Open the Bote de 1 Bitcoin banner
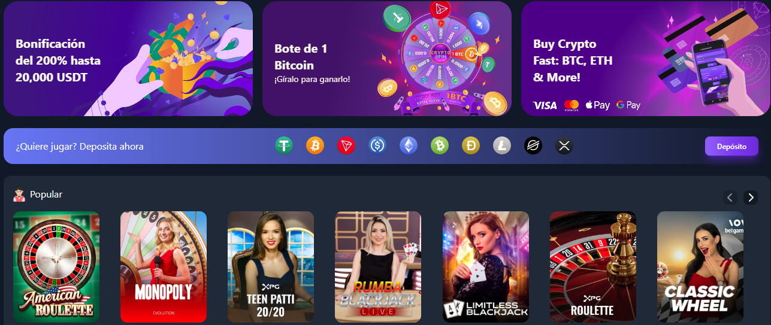This screenshot has width=771, height=325. click(x=387, y=59)
